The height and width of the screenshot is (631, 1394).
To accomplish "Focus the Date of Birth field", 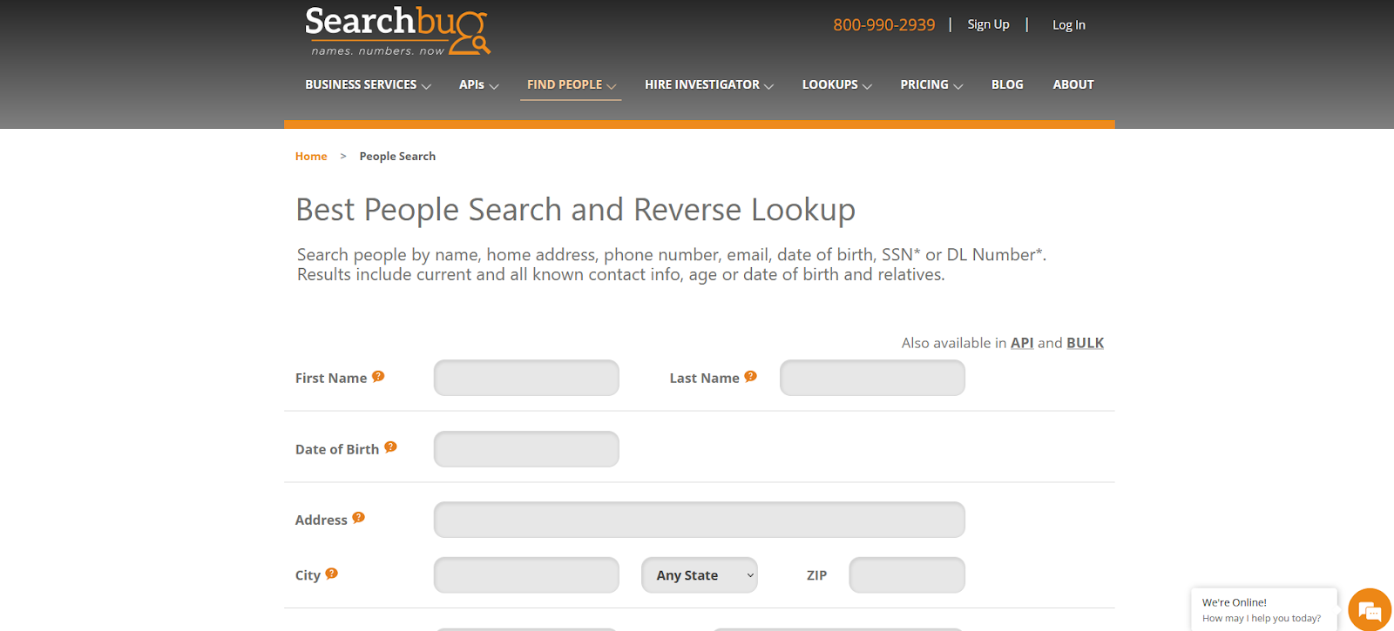I will point(526,449).
